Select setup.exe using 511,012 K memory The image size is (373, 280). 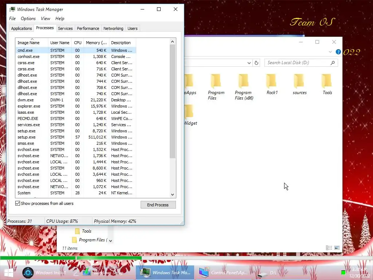click(76, 137)
